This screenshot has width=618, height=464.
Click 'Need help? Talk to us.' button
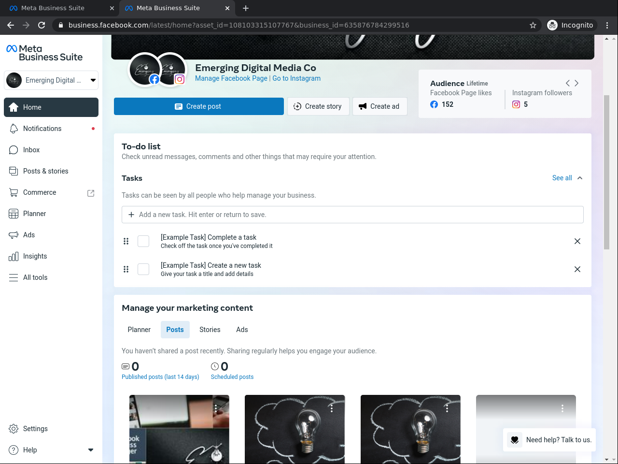549,440
